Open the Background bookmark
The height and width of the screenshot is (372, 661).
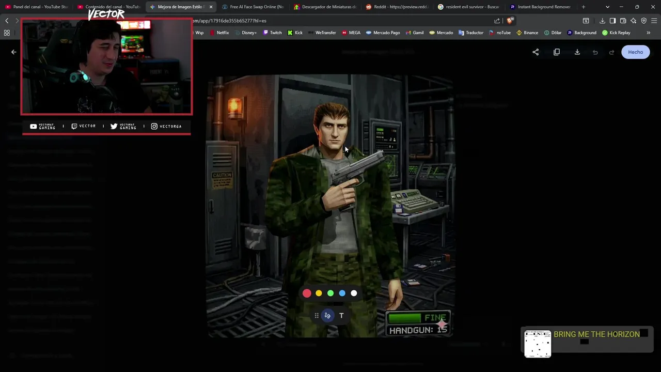pyautogui.click(x=581, y=33)
